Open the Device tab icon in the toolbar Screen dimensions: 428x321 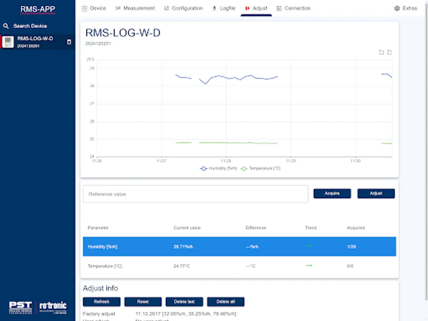pos(85,8)
